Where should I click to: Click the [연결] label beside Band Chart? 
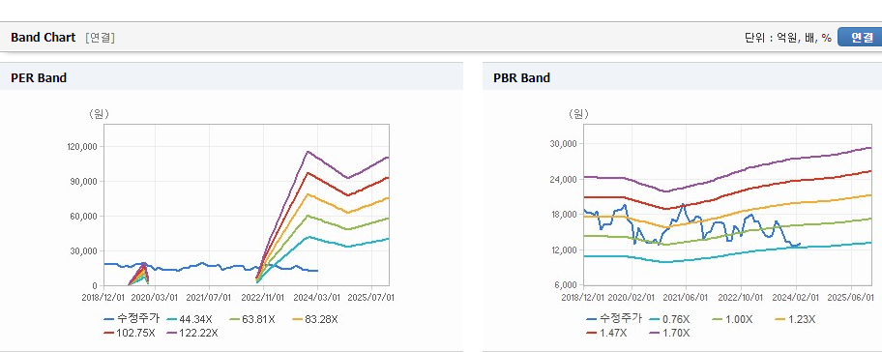pyautogui.click(x=101, y=38)
